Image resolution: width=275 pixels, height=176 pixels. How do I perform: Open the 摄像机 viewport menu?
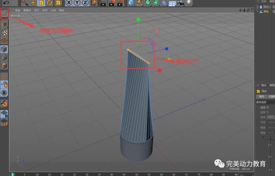[27, 10]
